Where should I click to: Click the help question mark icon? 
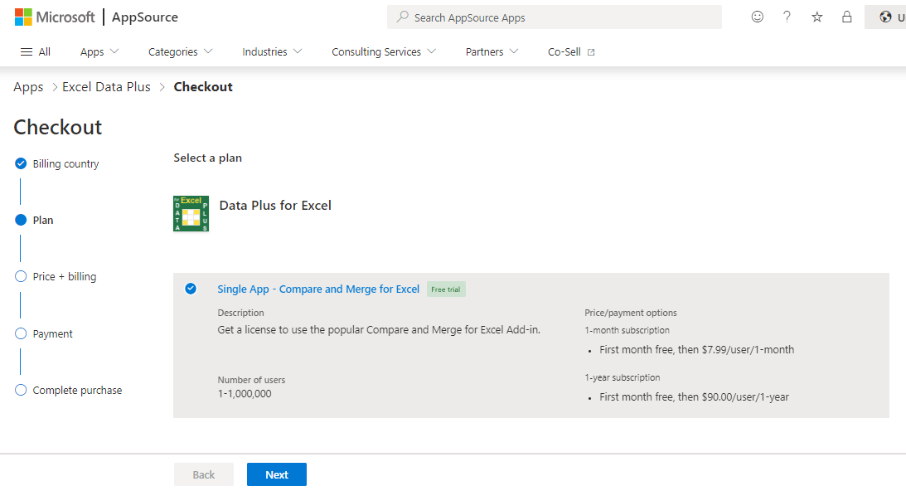point(787,17)
